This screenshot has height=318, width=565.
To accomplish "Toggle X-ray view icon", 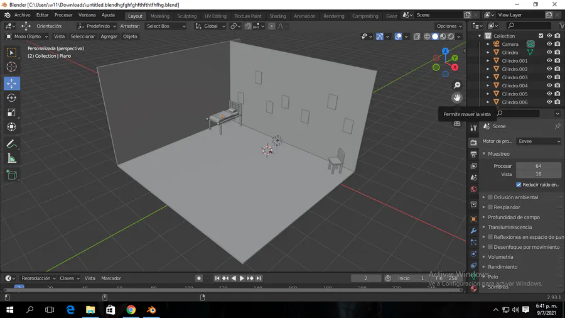I will click(x=417, y=36).
